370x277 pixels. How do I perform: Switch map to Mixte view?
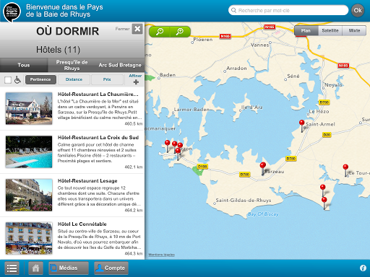pos(354,30)
